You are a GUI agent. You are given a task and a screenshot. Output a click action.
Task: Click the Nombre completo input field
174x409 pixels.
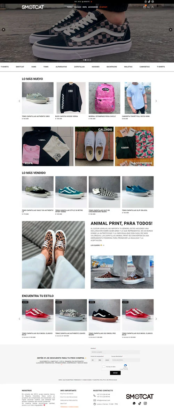coord(115,352)
